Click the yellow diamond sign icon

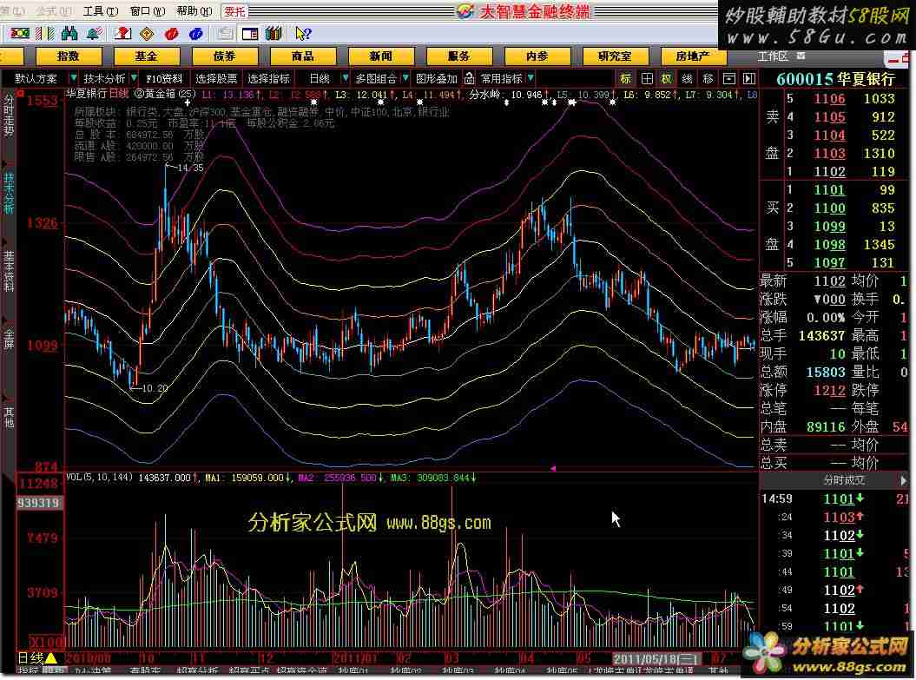point(147,34)
